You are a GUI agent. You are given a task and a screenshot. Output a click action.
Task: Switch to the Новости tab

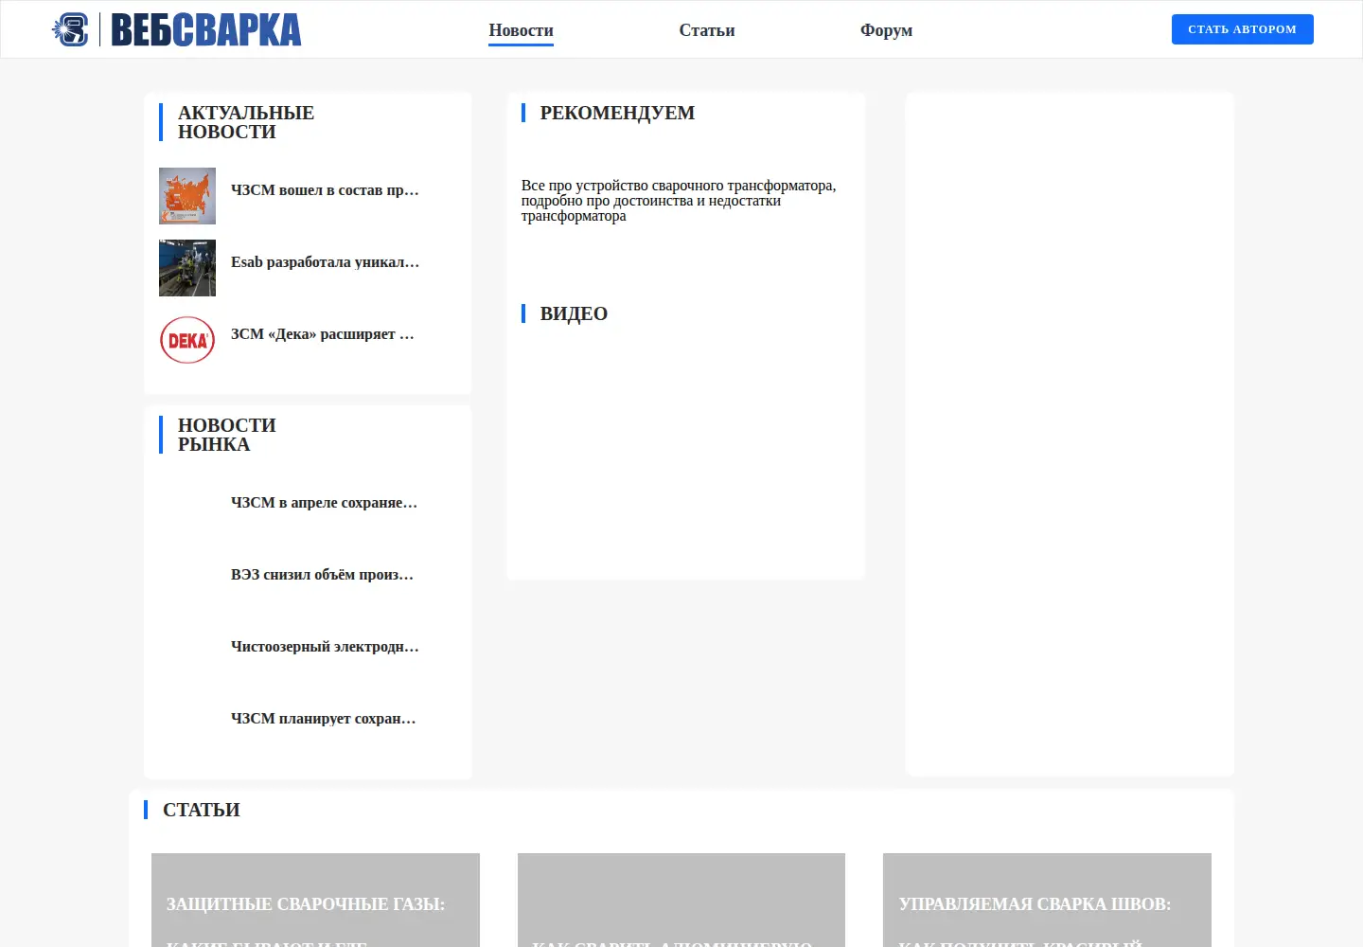[521, 30]
